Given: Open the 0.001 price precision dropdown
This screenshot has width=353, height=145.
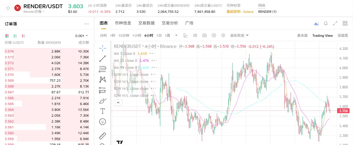Looking at the screenshot, I should tap(82, 36).
